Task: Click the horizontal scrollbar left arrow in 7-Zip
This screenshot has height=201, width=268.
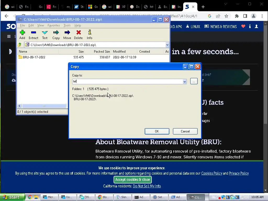Action: (19, 106)
